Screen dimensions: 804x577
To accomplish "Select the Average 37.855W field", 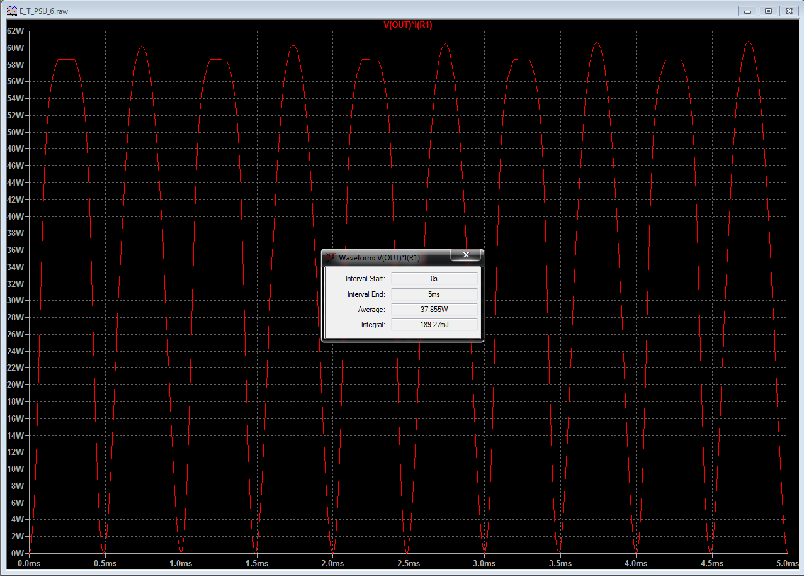I will [x=434, y=310].
